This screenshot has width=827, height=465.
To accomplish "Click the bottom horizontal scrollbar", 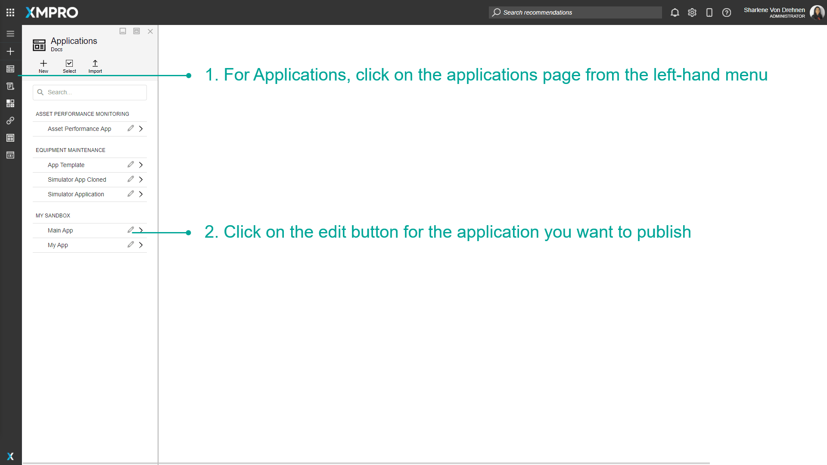I will click(x=366, y=463).
